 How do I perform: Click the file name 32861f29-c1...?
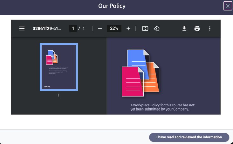point(47,28)
